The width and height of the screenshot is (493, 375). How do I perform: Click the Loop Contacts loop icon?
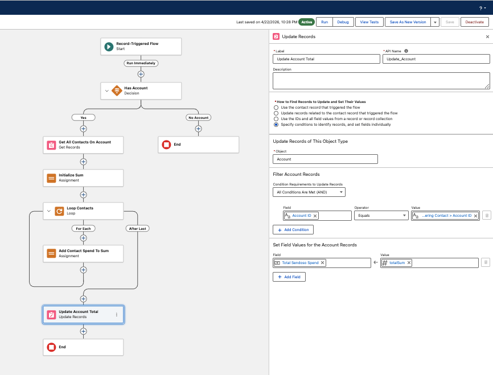point(59,211)
